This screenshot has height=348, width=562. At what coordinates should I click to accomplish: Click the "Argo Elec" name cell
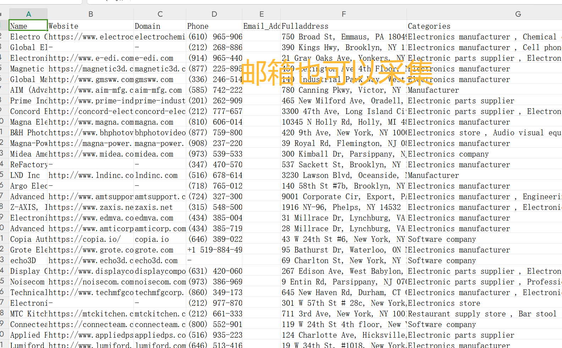28,186
